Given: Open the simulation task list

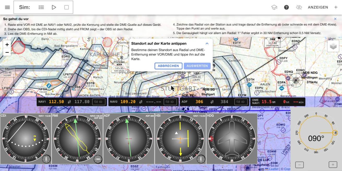Looking at the screenshot, I should [41, 7].
